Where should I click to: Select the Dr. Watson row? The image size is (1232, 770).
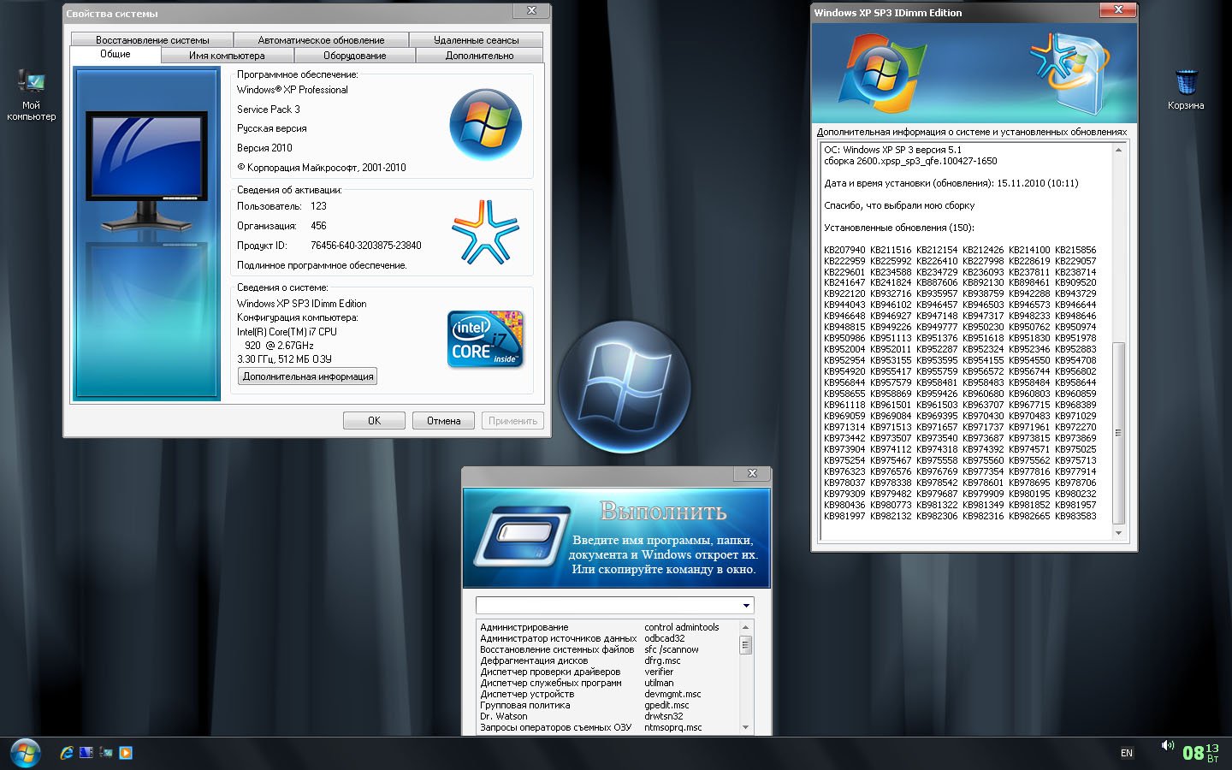pos(607,716)
